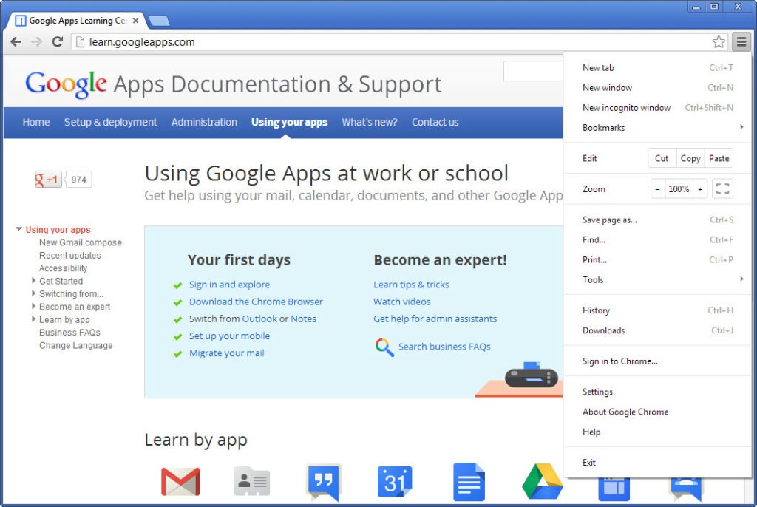This screenshot has width=757, height=507.
Task: Expand the Learn by app tree item
Action: (33, 319)
